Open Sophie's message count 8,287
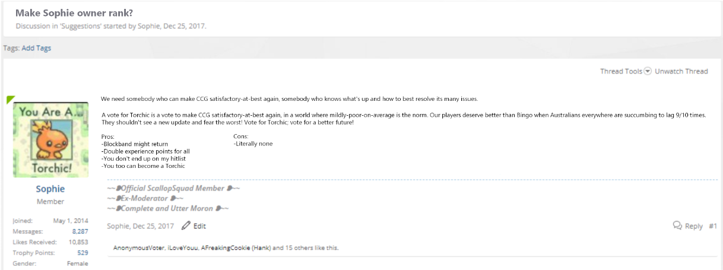Screen dimensions: 723x270 coord(80,231)
